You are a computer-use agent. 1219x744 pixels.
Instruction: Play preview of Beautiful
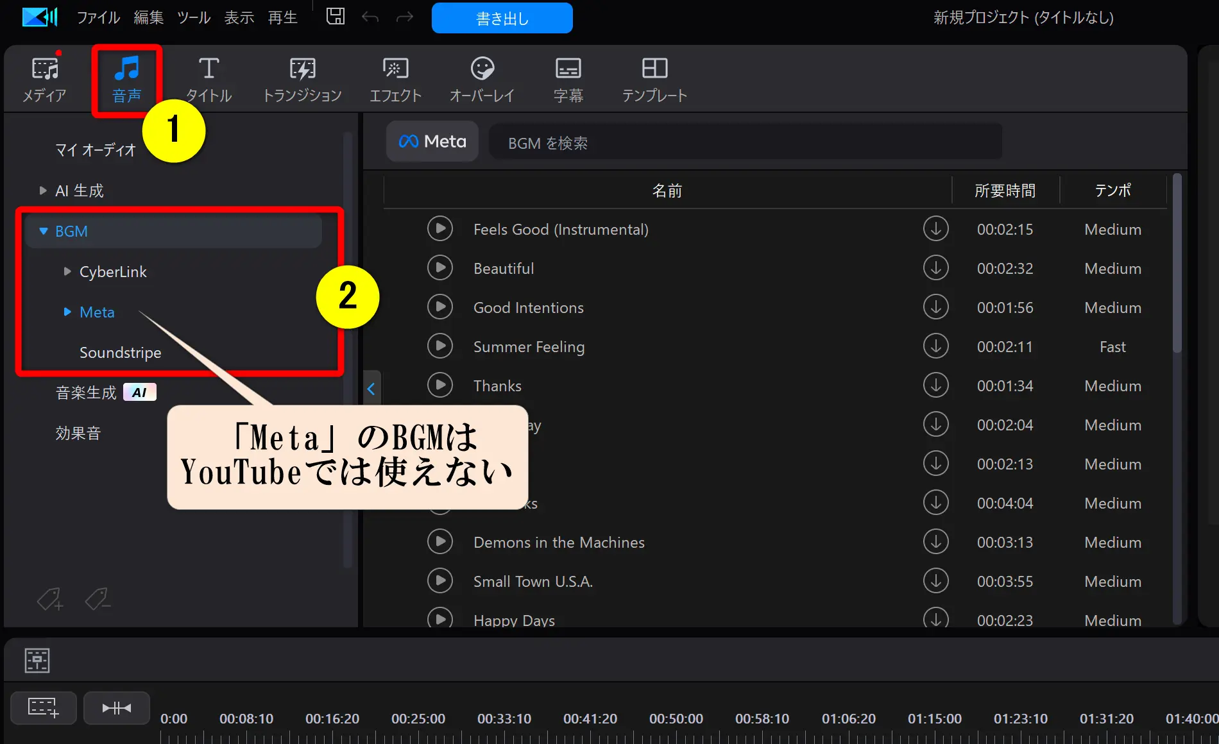point(440,268)
